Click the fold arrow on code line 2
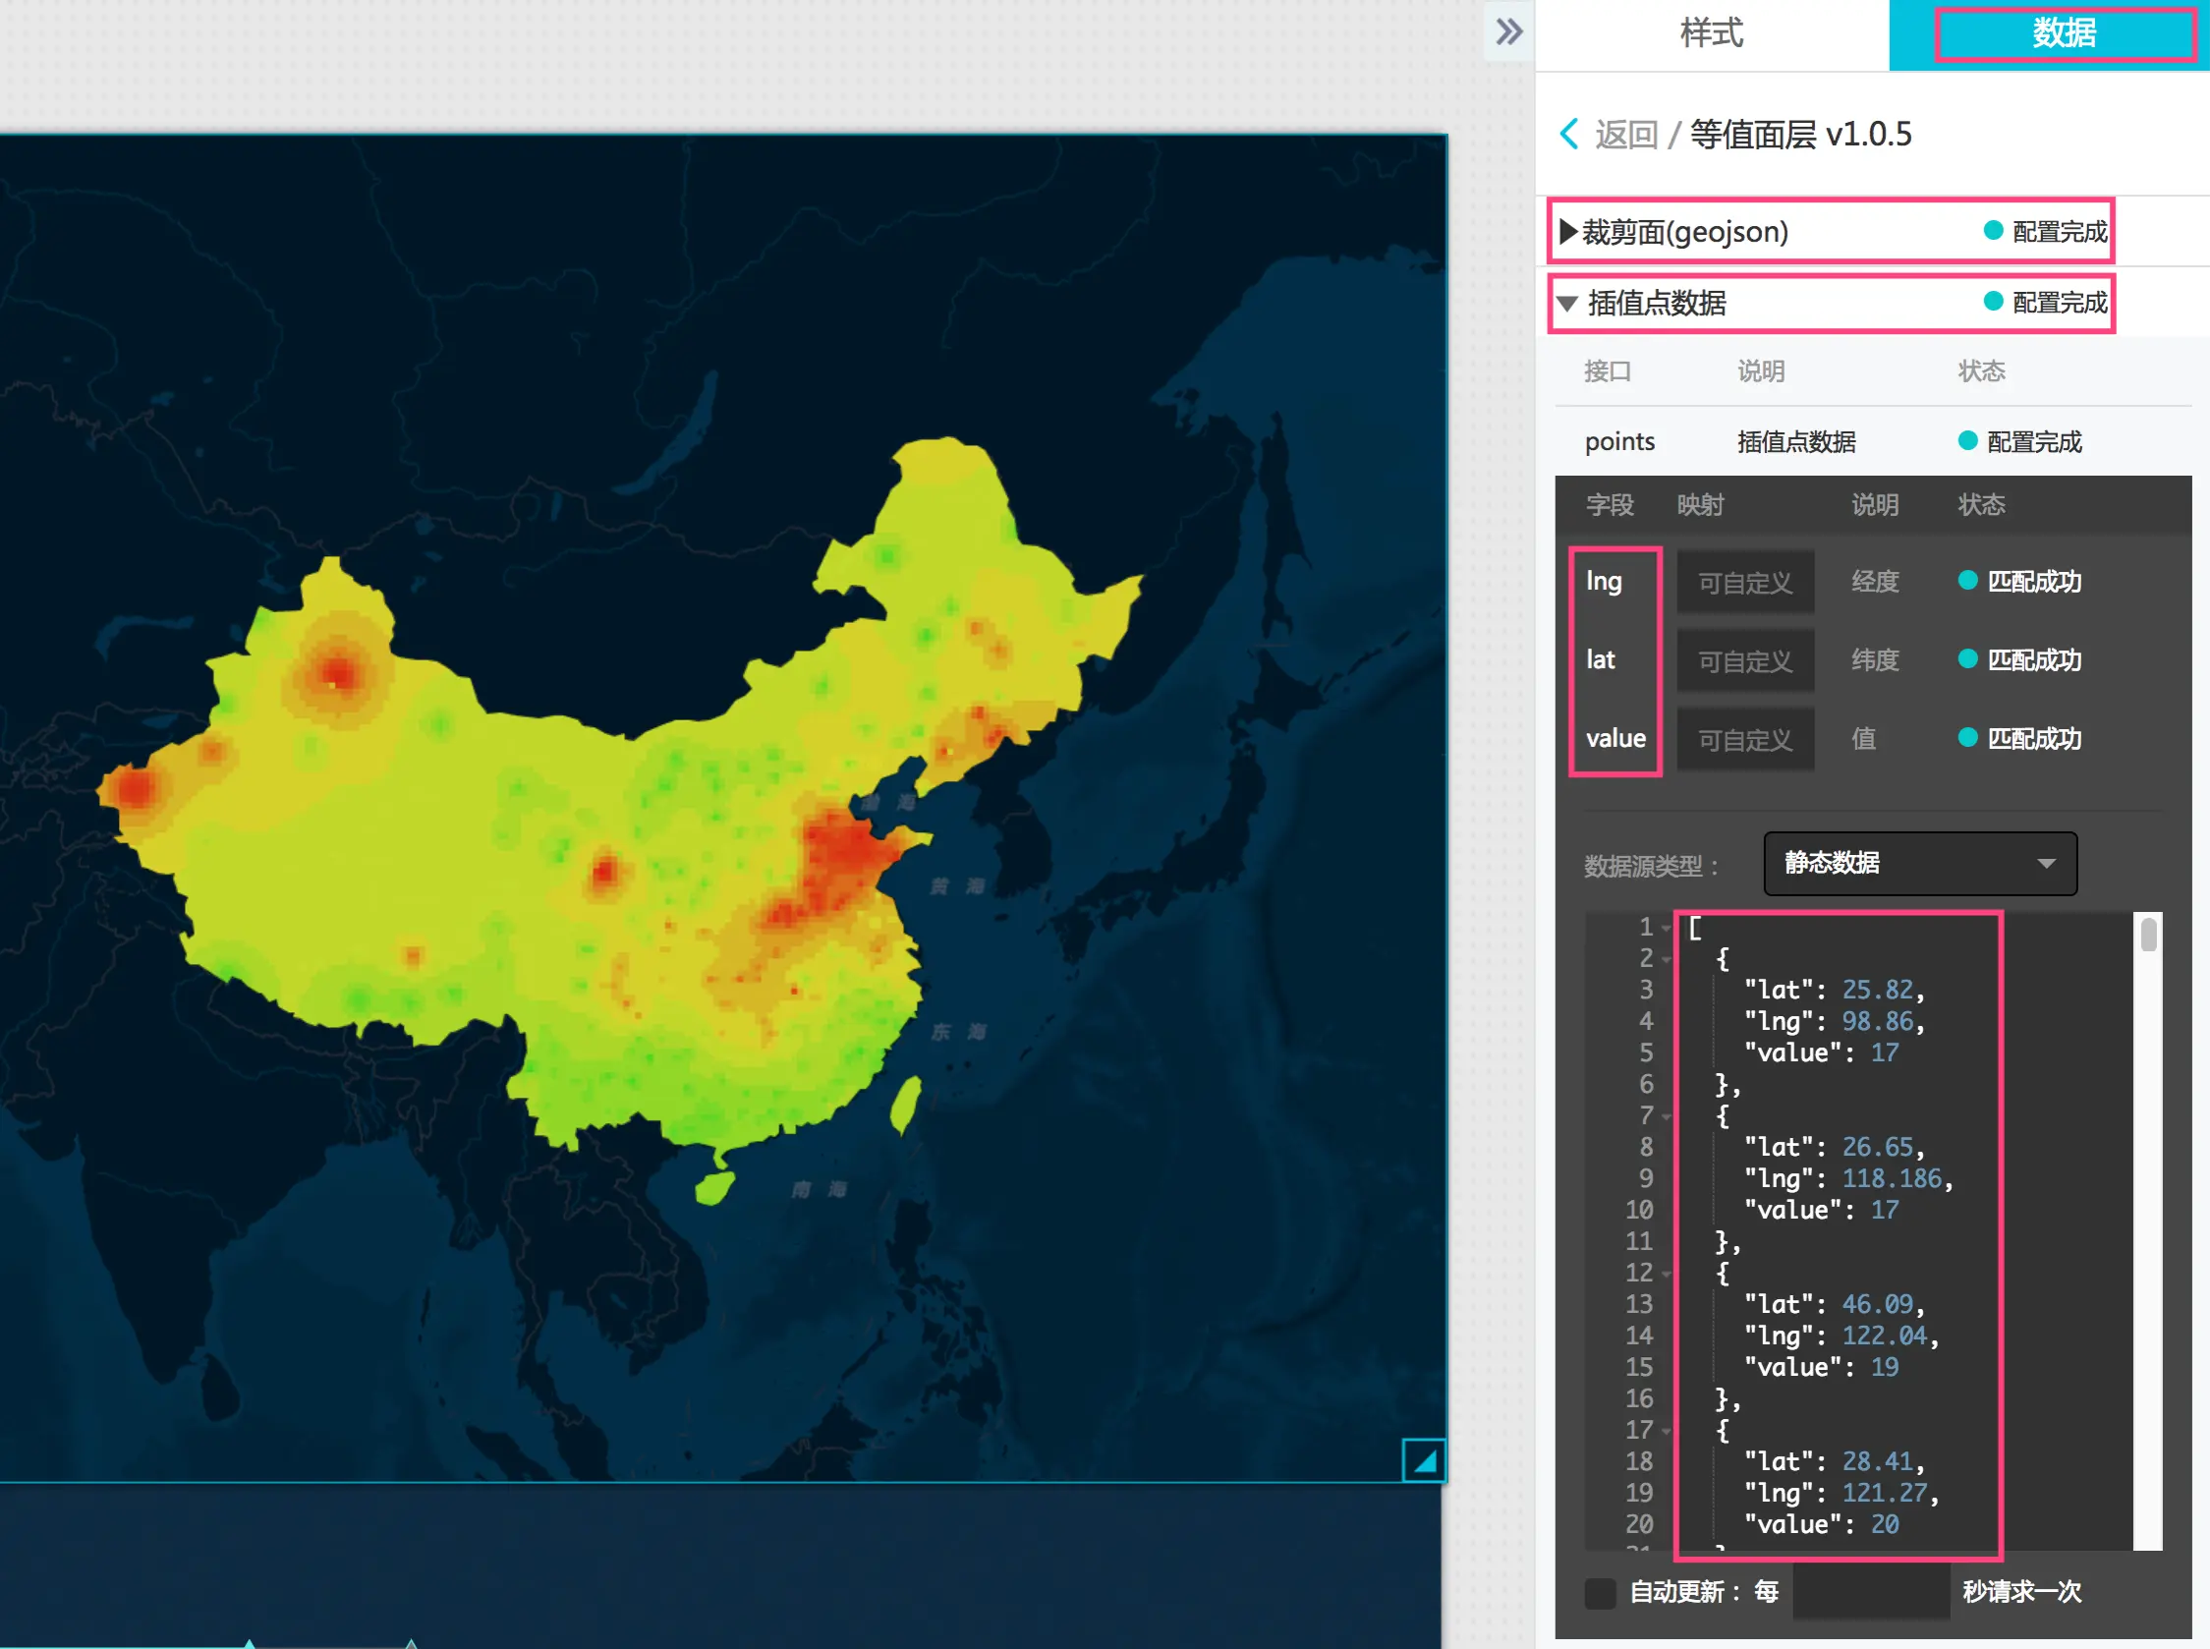 [1666, 960]
